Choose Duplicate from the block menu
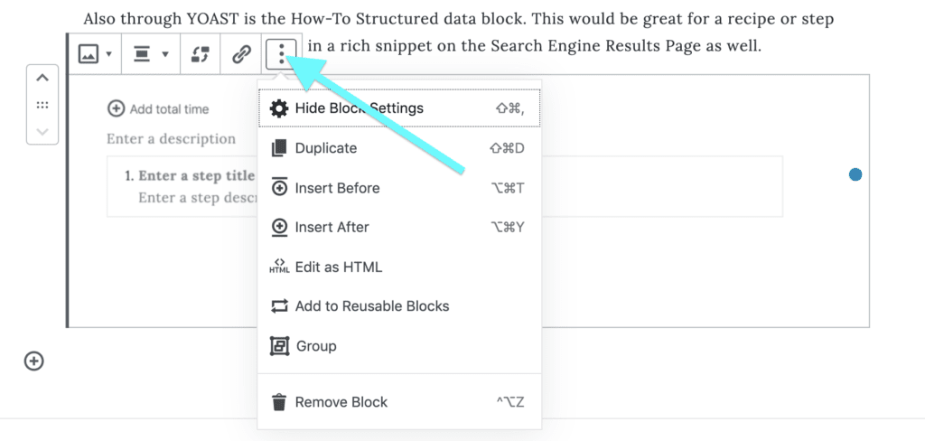This screenshot has height=441, width=925. pos(399,148)
